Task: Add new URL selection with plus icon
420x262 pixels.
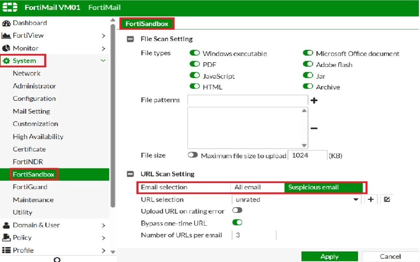Action: 371,199
